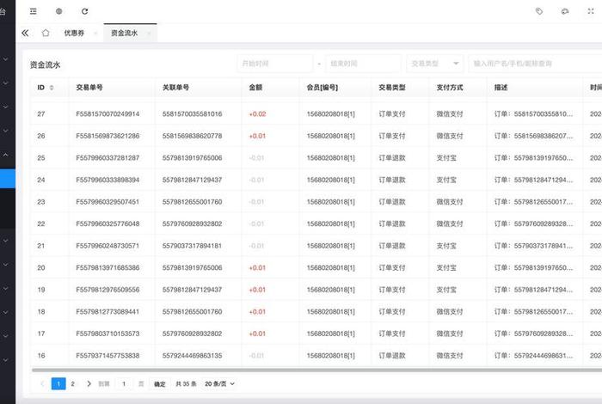Refresh the page with the reload icon

[85, 11]
